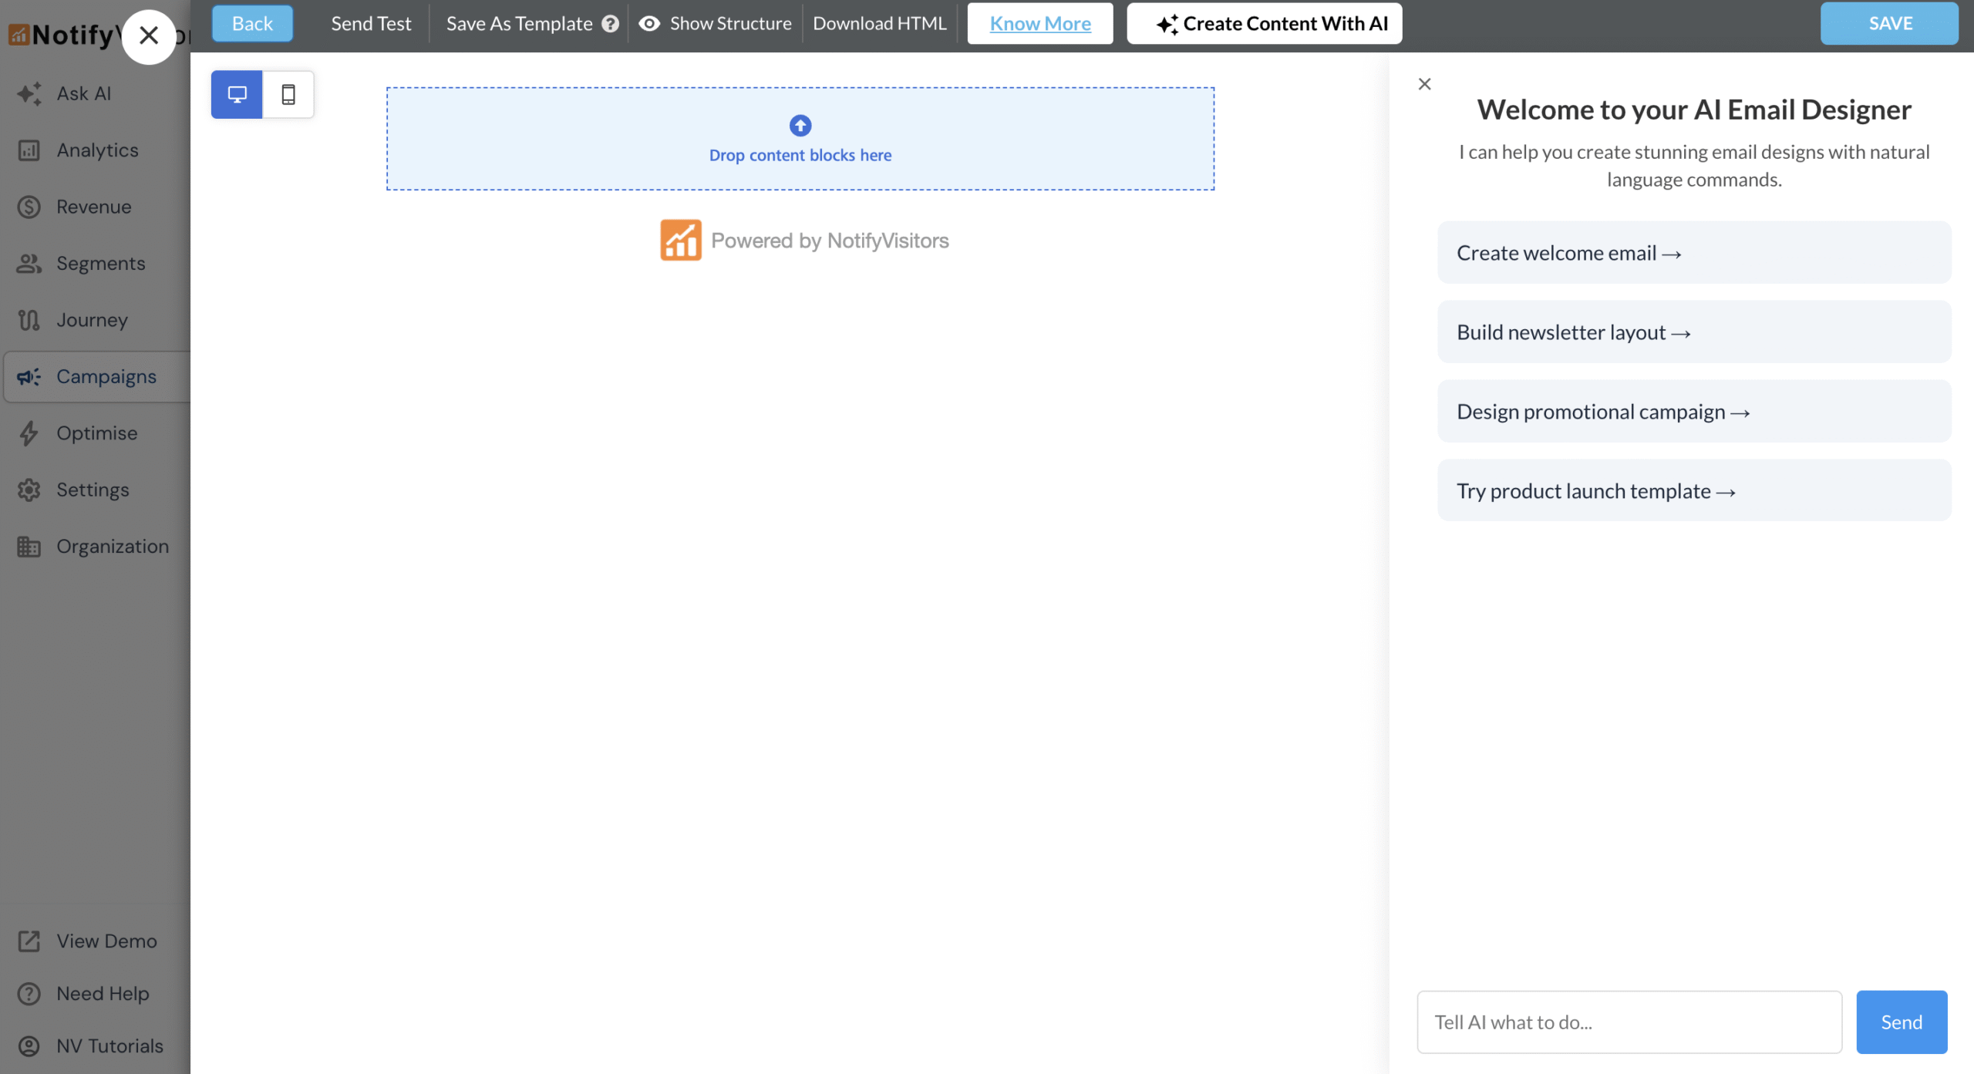Viewport: 1974px width, 1074px height.
Task: Click the Know More link
Action: coord(1040,23)
